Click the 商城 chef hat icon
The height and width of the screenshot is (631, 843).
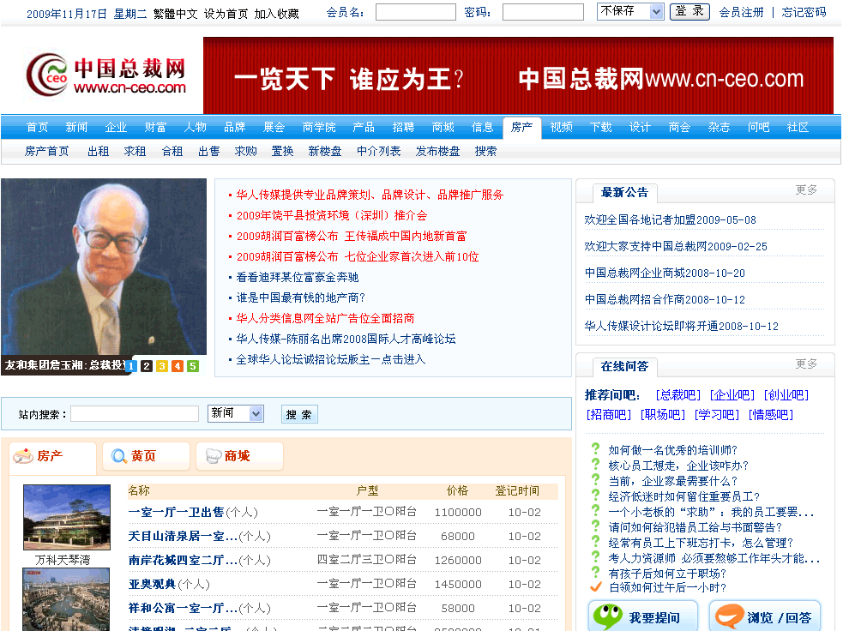pos(214,456)
